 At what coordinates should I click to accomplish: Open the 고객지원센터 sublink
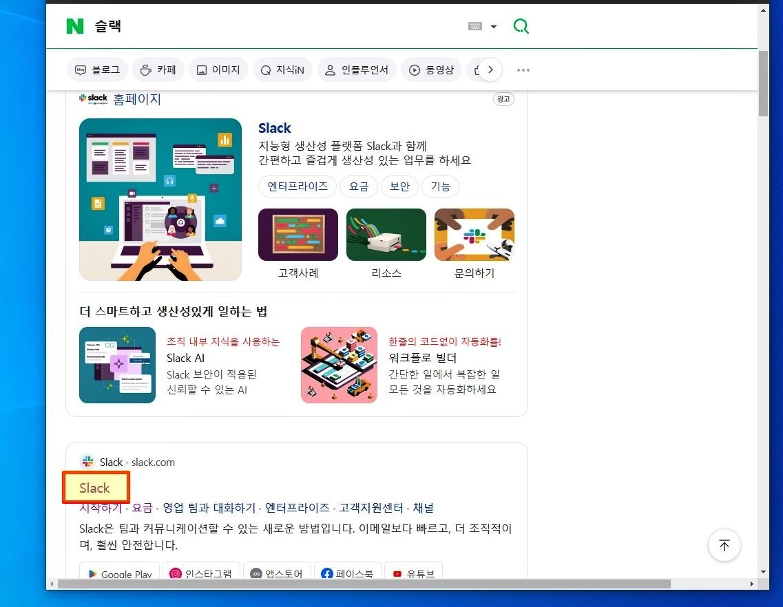point(371,508)
